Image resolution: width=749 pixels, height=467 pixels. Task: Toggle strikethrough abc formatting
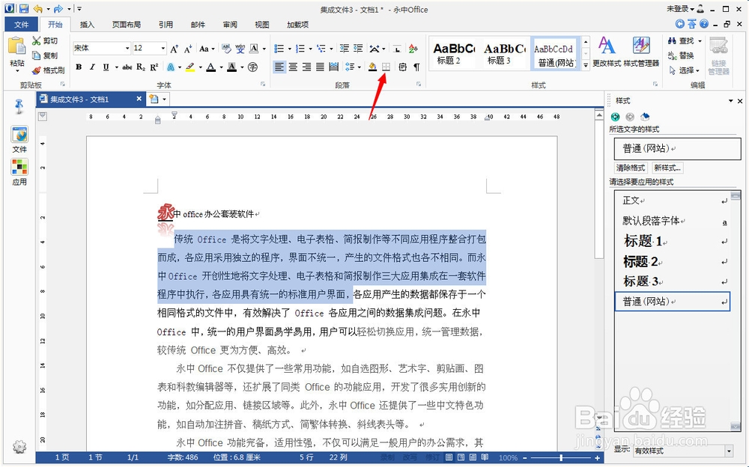127,67
